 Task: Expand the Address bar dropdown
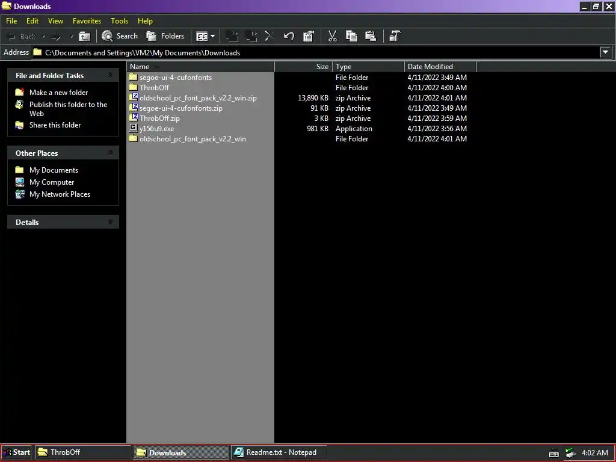click(605, 52)
